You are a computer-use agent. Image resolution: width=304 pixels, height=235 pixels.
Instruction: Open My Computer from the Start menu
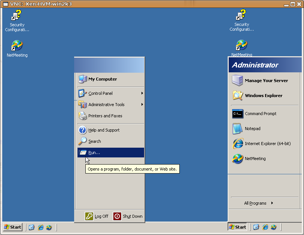[102, 79]
